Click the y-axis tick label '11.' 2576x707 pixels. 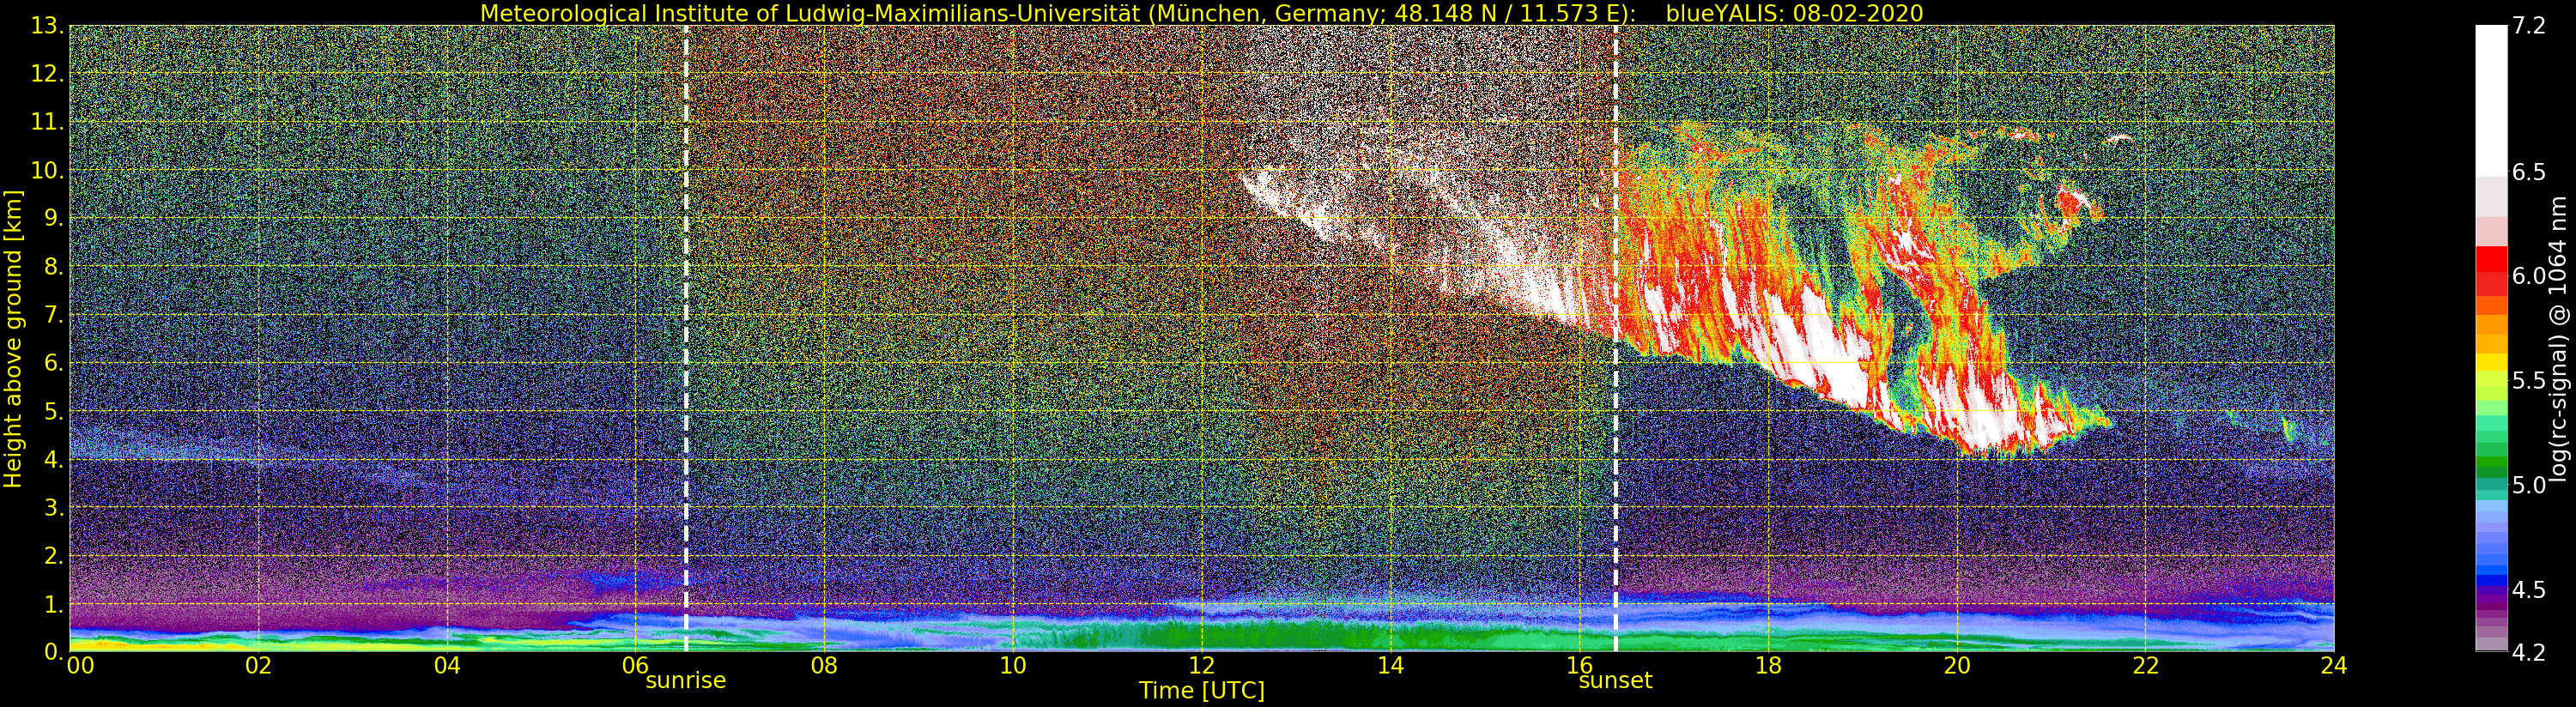tap(47, 122)
